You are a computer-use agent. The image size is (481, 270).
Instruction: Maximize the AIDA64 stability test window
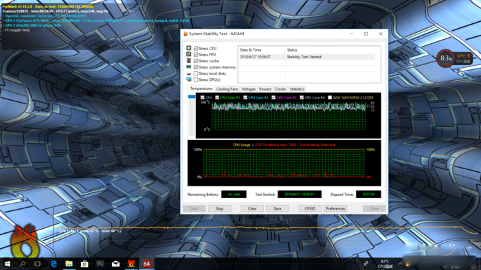pyautogui.click(x=366, y=34)
